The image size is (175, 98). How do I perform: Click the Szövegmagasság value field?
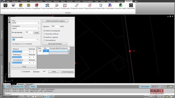point(29,32)
